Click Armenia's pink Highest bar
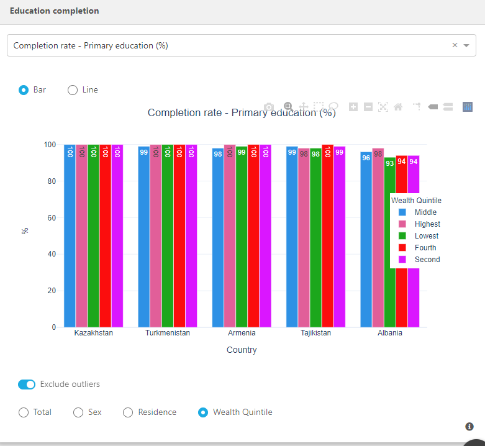The image size is (485, 446). click(230, 235)
